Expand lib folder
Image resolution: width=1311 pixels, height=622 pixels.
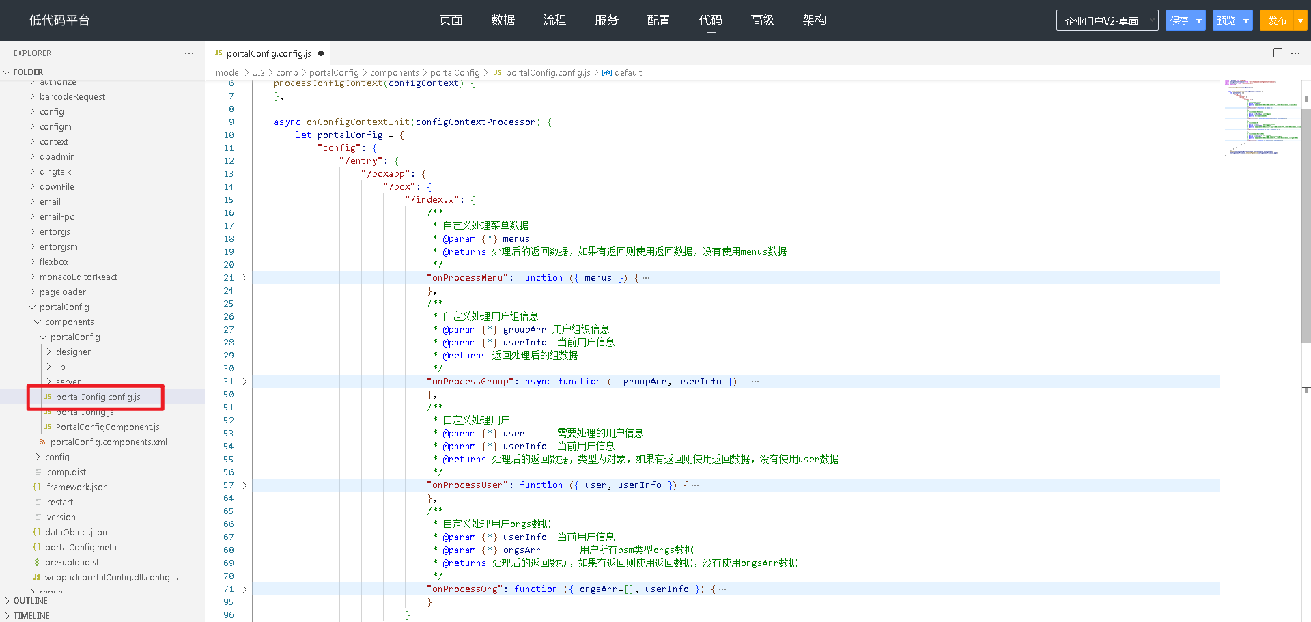coord(61,367)
